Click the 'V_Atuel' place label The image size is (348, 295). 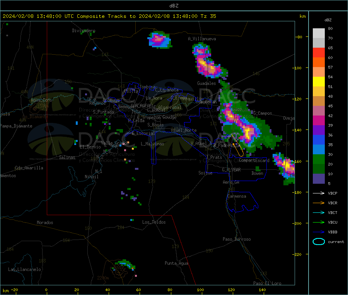click(x=199, y=143)
